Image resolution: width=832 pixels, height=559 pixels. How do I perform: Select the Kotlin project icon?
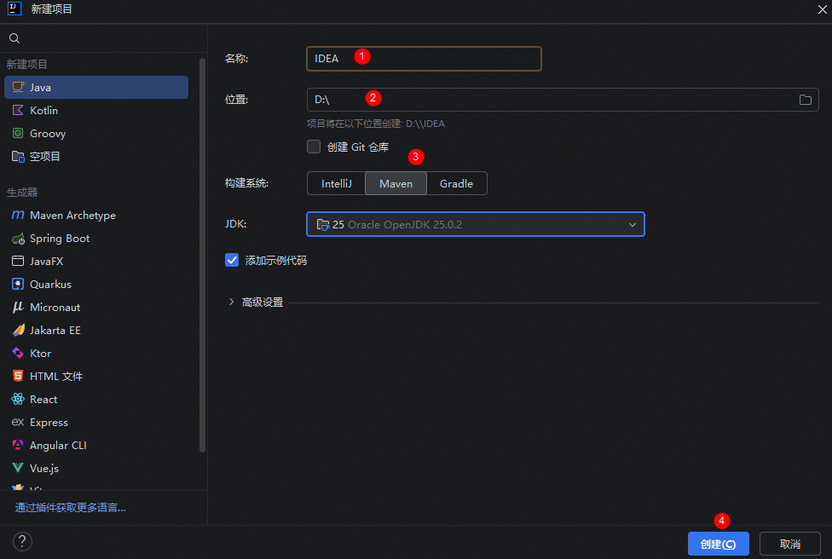pos(18,110)
